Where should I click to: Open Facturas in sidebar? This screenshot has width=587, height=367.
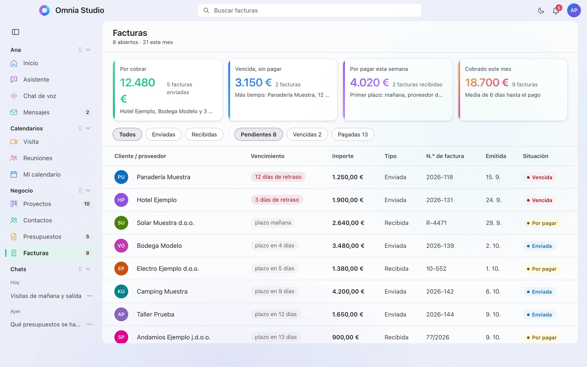coord(50,253)
